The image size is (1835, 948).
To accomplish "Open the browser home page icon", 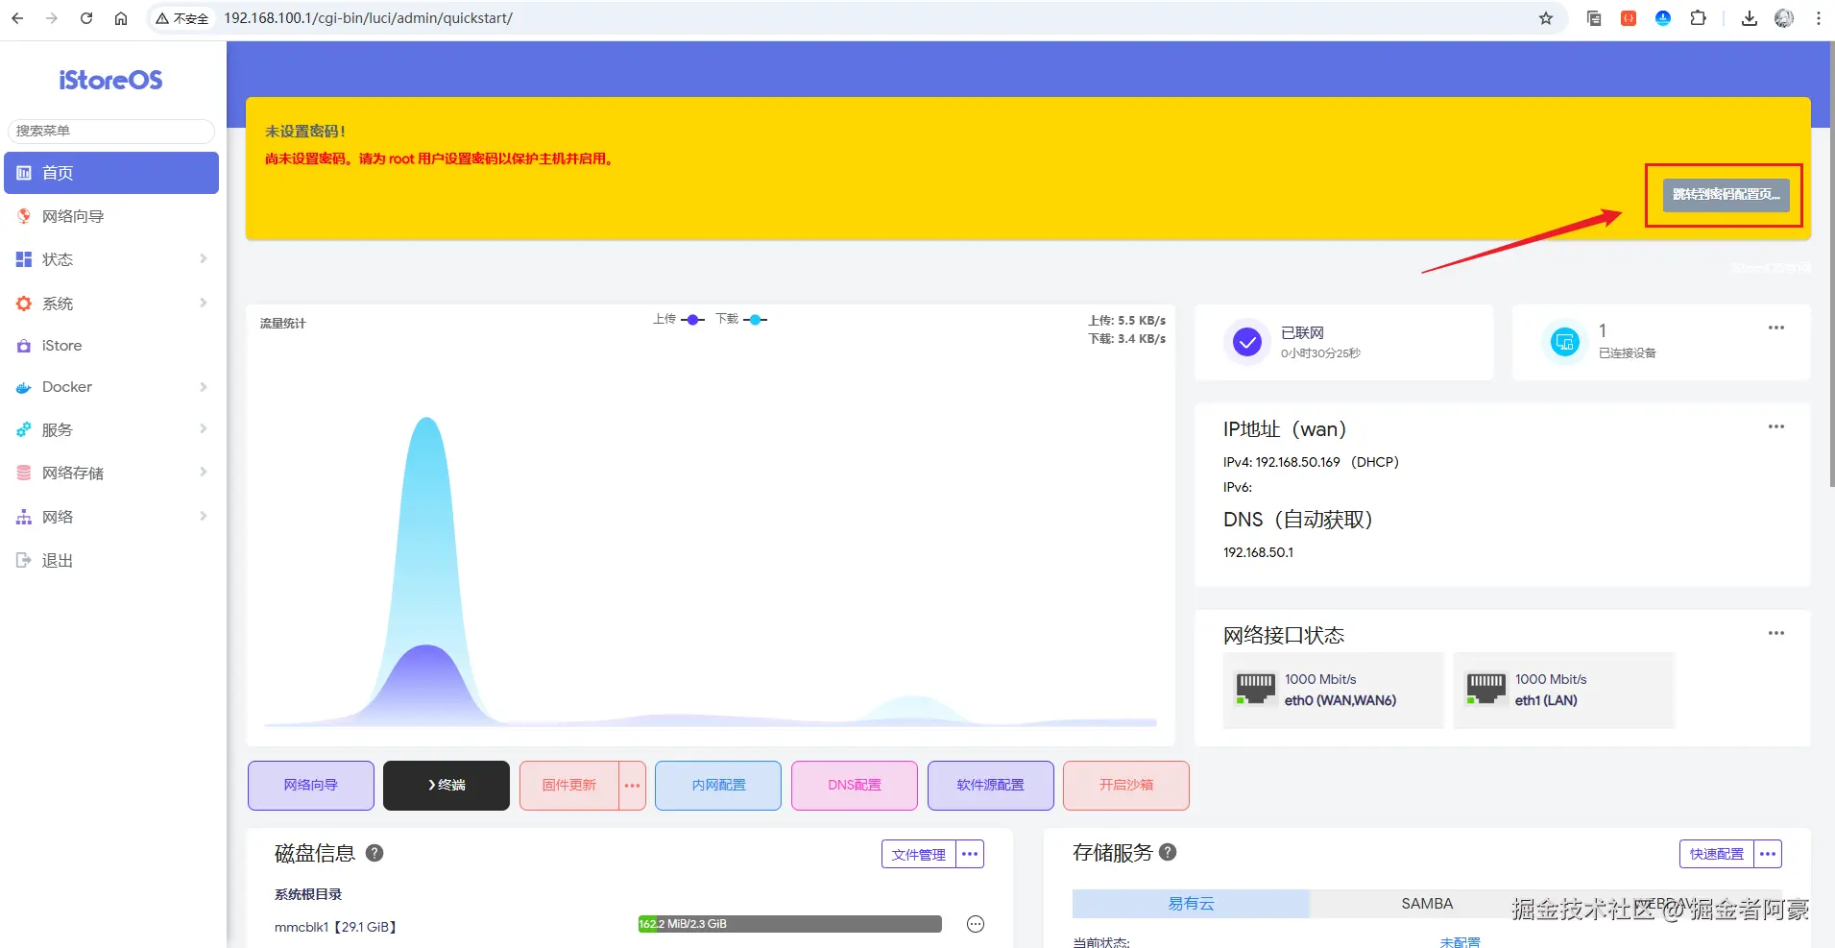I will (x=121, y=18).
